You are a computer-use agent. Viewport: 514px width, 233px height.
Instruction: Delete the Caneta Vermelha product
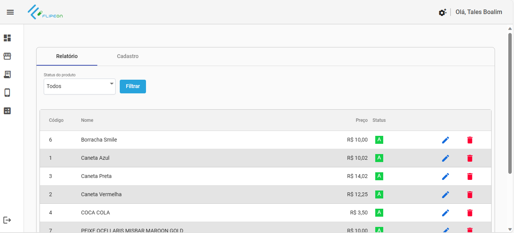470,195
